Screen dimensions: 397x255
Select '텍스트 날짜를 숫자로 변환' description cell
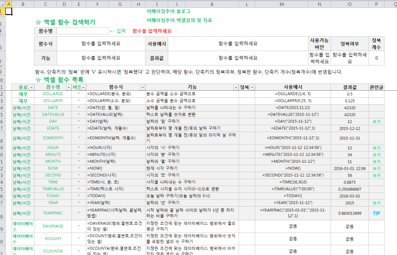coord(192,115)
